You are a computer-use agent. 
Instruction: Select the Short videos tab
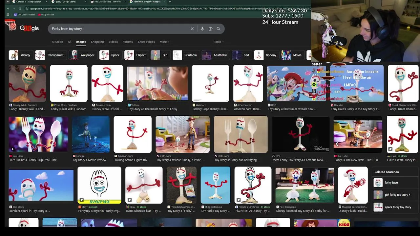coord(146,42)
